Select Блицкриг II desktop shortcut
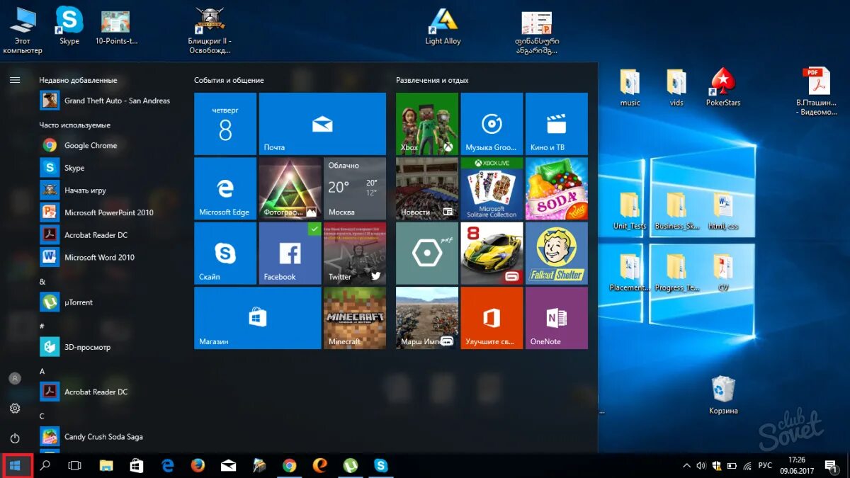The height and width of the screenshot is (478, 850). (x=210, y=31)
